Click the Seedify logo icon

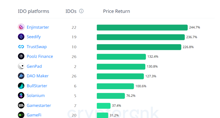click(x=21, y=37)
